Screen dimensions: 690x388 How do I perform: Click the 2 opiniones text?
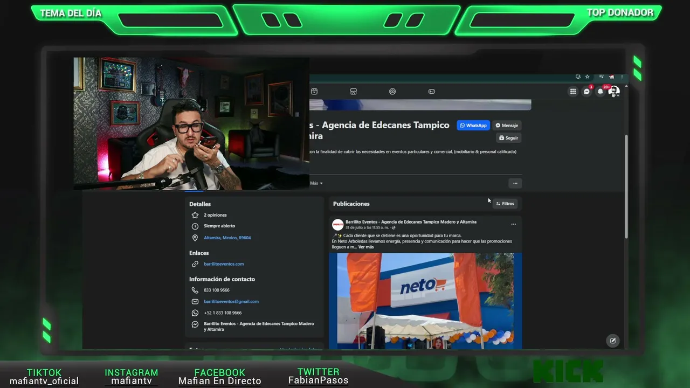(x=215, y=215)
